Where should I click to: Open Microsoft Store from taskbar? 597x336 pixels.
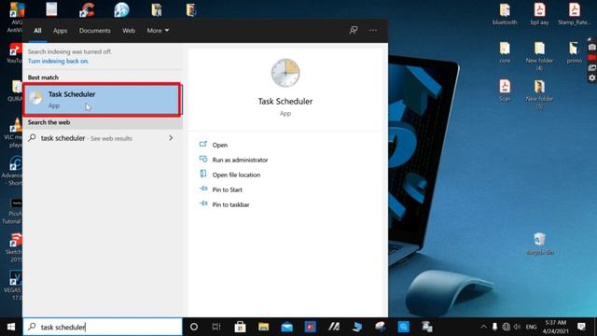pyautogui.click(x=240, y=327)
